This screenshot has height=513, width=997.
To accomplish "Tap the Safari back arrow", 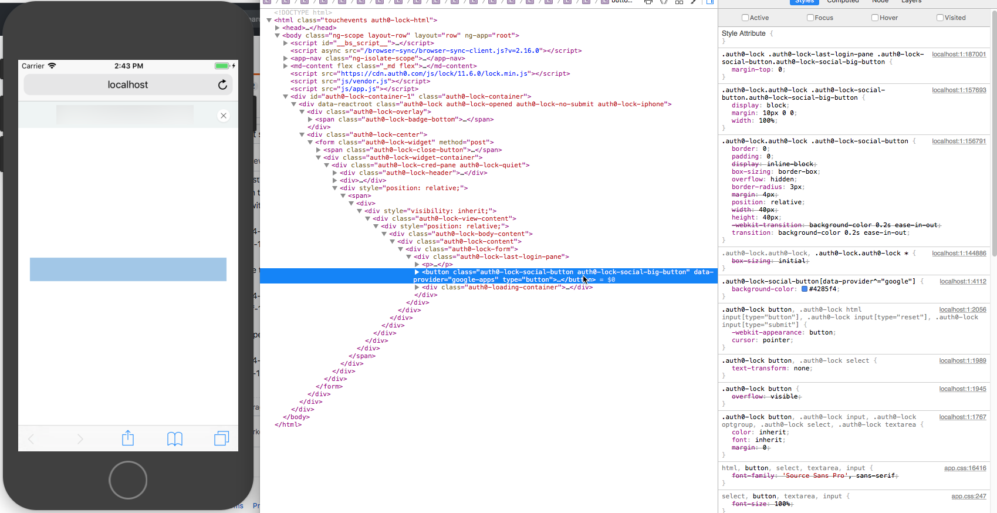I will 31,439.
